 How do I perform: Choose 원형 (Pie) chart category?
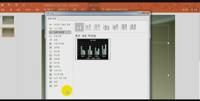60,40
